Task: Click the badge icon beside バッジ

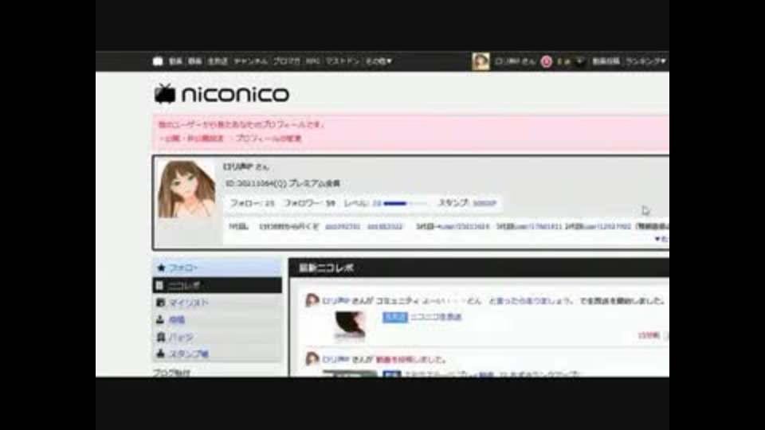Action: click(160, 337)
